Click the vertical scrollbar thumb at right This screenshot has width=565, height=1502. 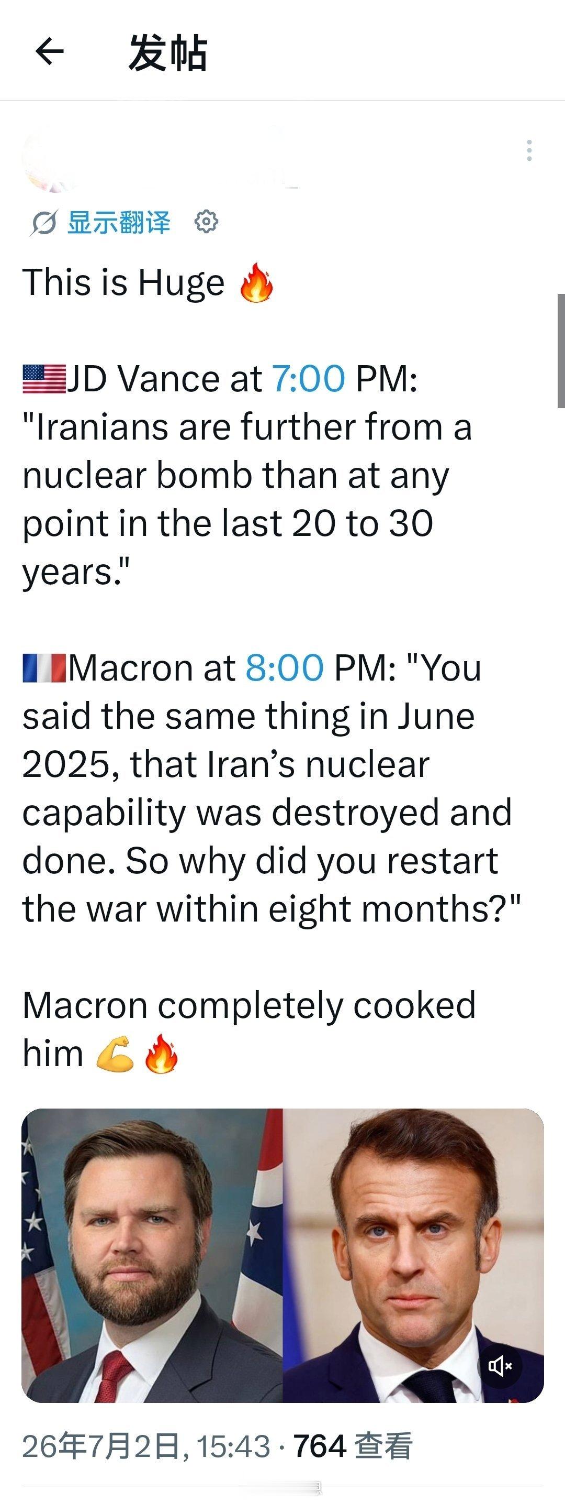(561, 351)
